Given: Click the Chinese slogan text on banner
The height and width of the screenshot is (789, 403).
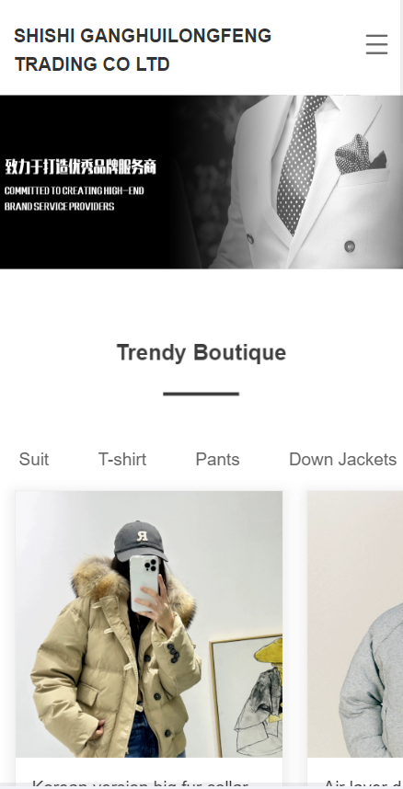Looking at the screenshot, I should click(81, 166).
